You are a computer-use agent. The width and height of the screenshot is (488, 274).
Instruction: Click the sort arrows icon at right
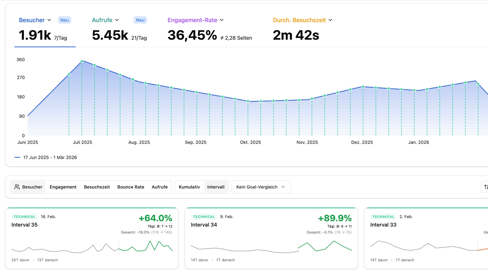[x=486, y=187]
